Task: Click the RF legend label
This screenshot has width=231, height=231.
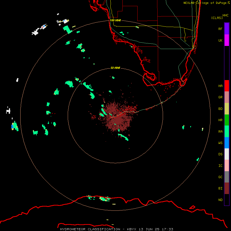Action: click(x=220, y=29)
